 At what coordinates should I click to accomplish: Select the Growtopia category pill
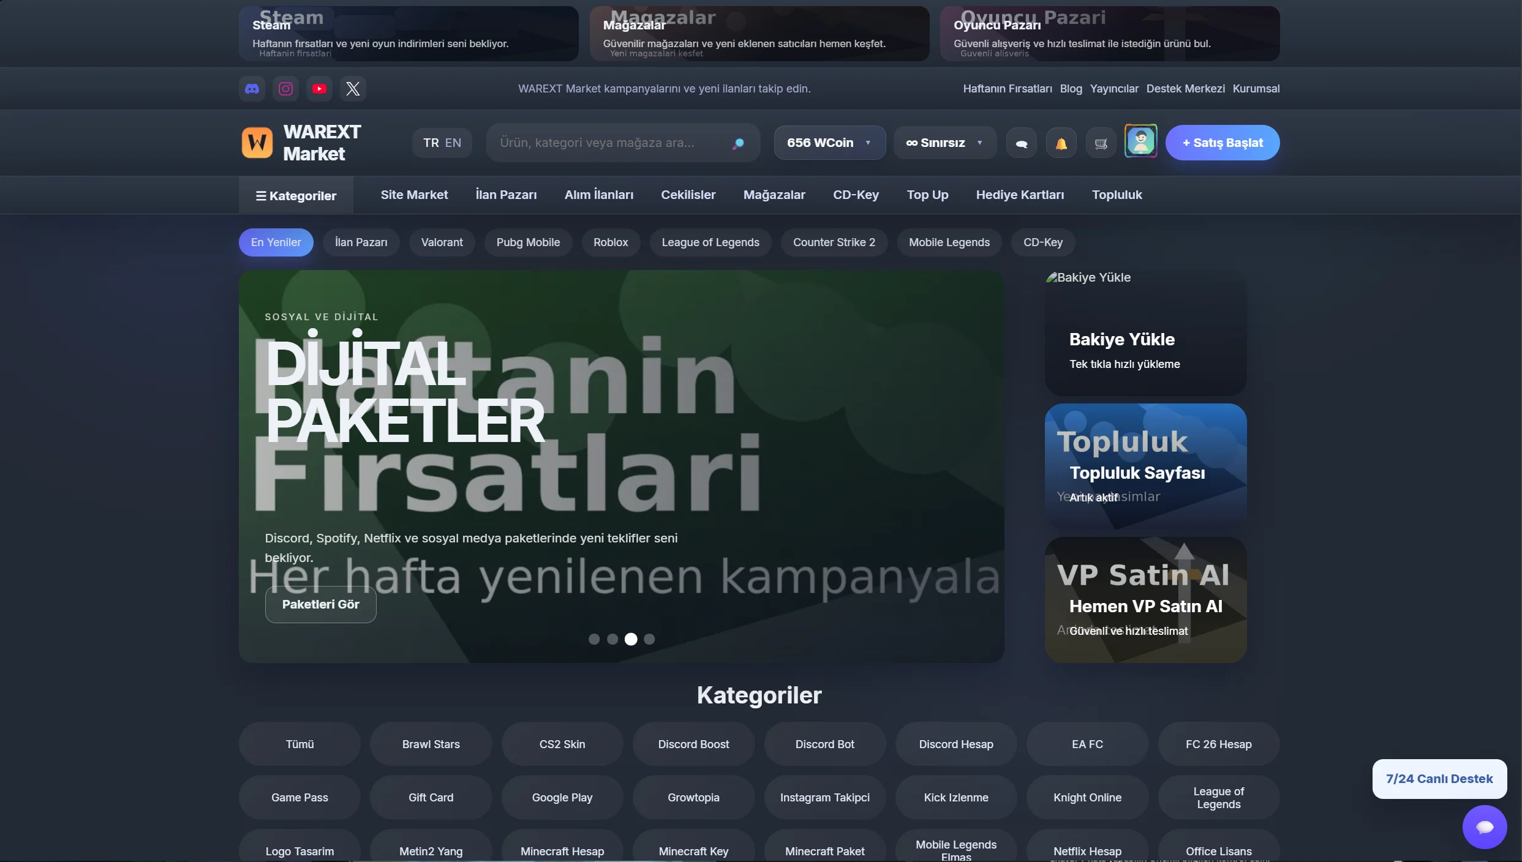pos(693,798)
